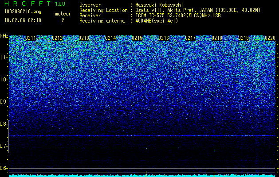Click the meteor count label

63,14
